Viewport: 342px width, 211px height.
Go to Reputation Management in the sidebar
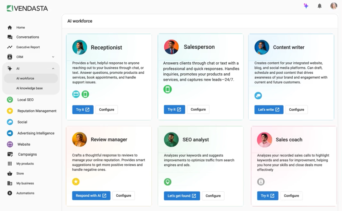tap(36, 111)
